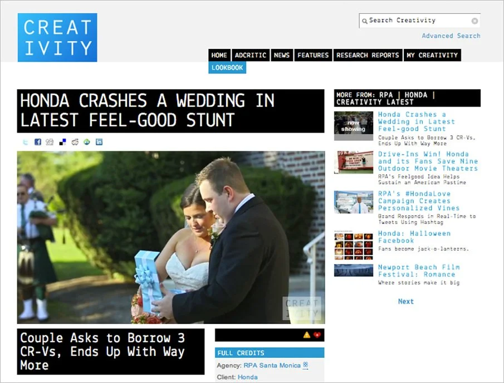The height and width of the screenshot is (383, 504).
Task: Click the Honda link in More From
Action: (x=416, y=95)
